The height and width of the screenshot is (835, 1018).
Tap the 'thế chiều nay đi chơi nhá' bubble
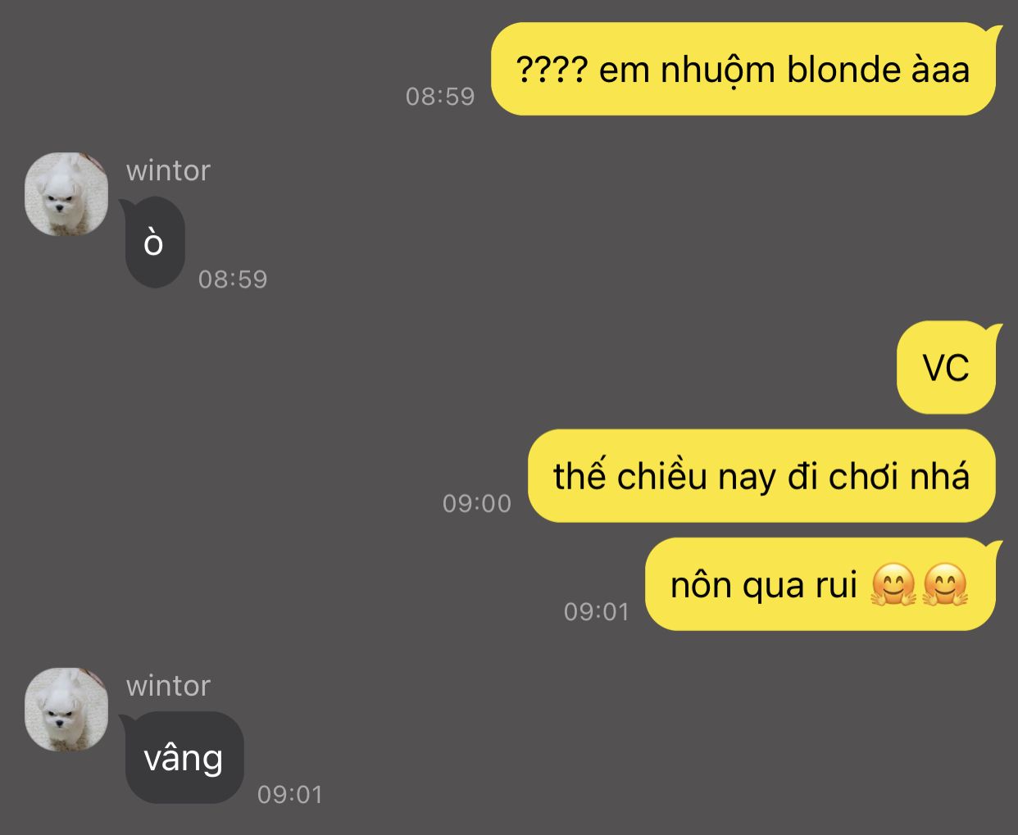click(x=761, y=476)
